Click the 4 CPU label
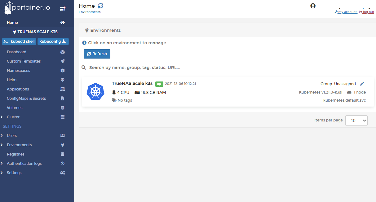 [121, 92]
